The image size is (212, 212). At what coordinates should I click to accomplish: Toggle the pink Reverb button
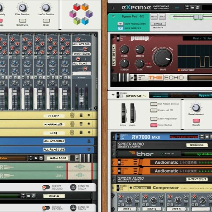(196, 120)
